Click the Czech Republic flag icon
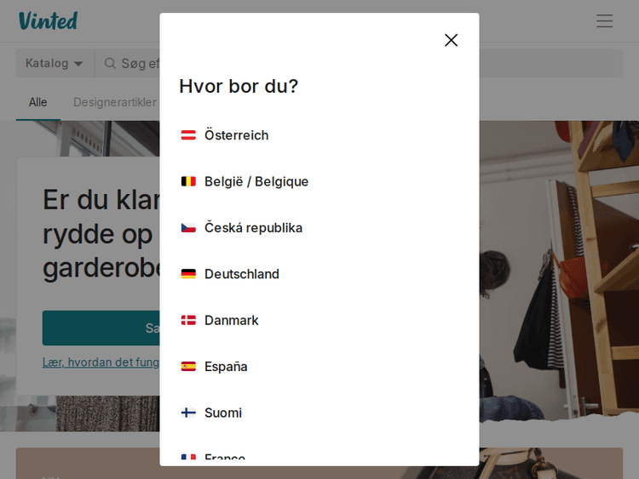This screenshot has width=639, height=479. point(188,228)
